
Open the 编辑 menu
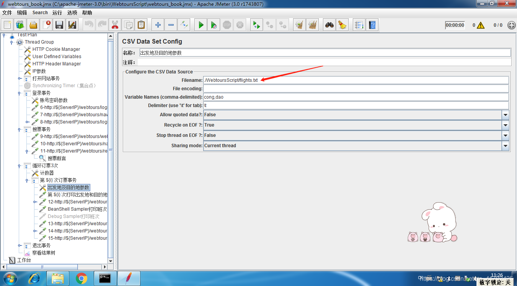[22, 13]
